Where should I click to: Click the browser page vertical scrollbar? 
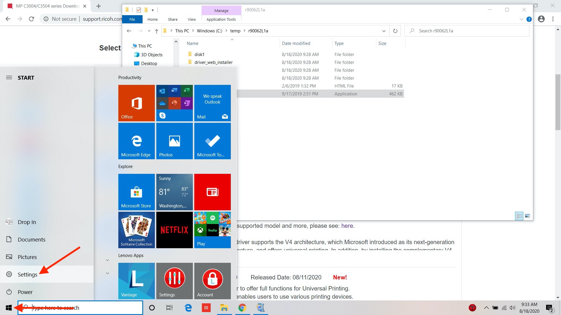pyautogui.click(x=558, y=102)
